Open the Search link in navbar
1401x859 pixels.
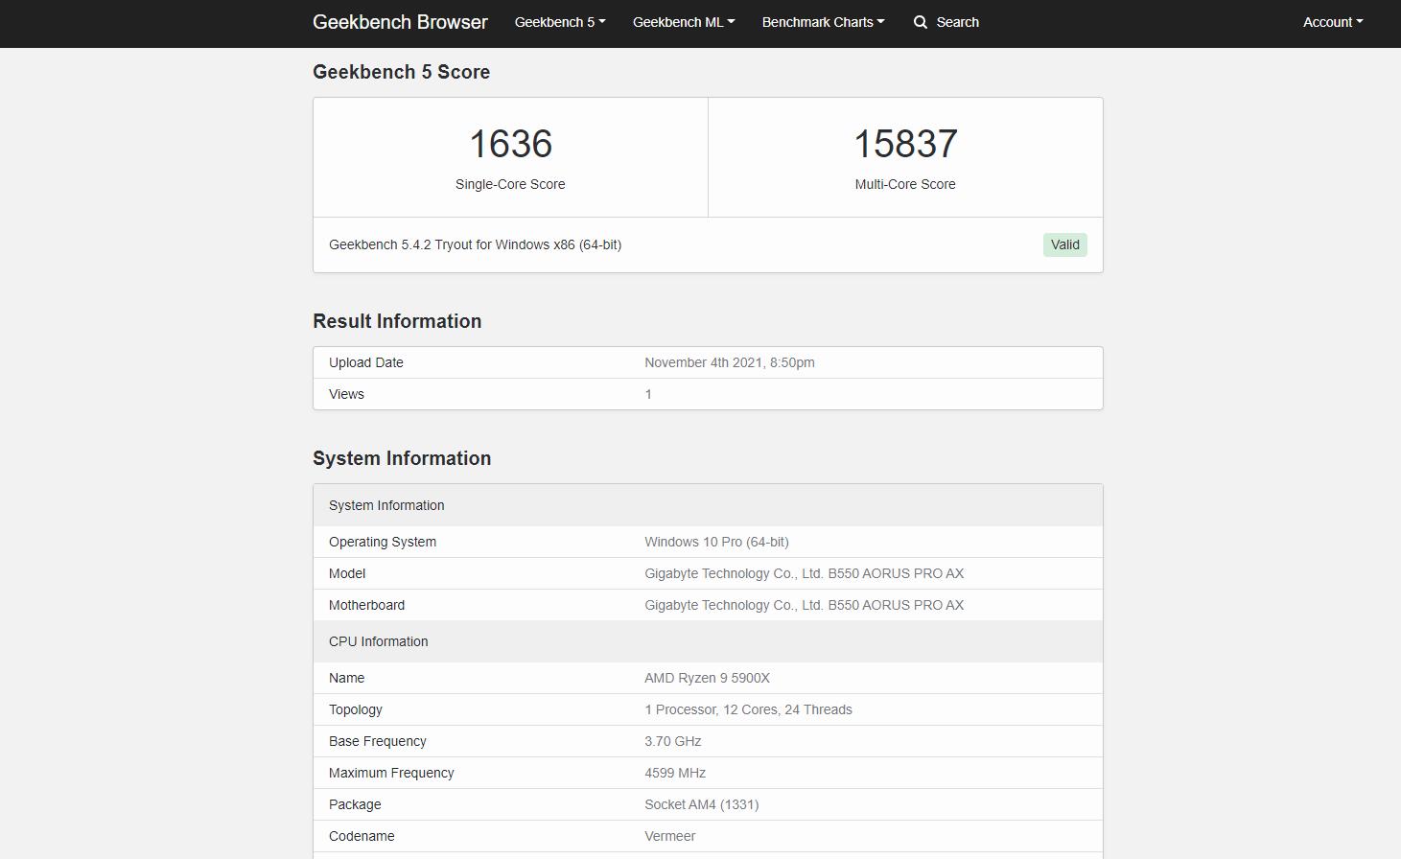(946, 22)
